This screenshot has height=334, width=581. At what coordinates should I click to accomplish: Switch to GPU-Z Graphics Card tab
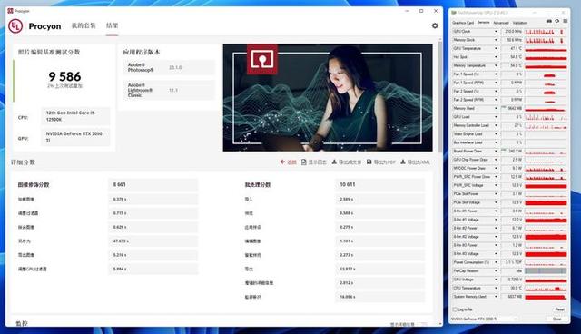click(x=463, y=23)
